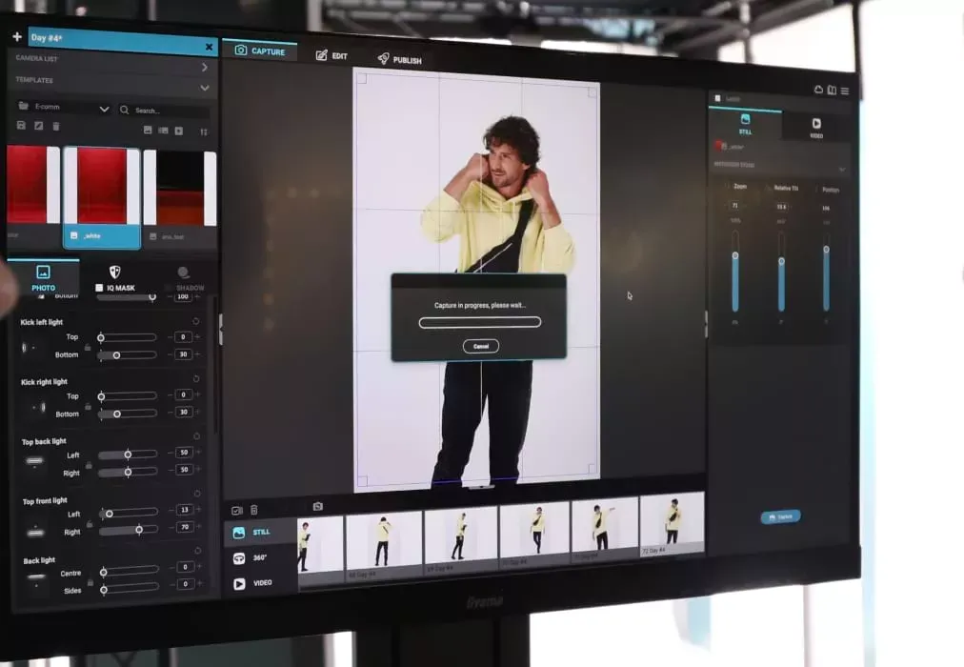This screenshot has height=667, width=964.
Task: Toggle the lock on the Kick left light sliders
Action: [87, 348]
